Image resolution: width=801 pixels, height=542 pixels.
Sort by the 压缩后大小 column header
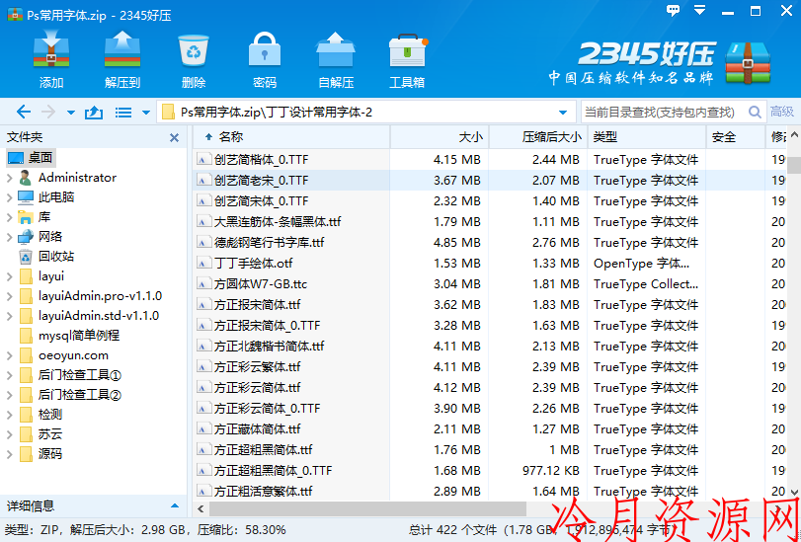[538, 137]
